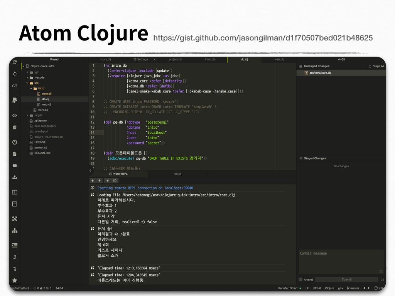This screenshot has height=296, width=395.
Task: Click the Proto-REPL up-arrow history button
Action: coord(93,180)
